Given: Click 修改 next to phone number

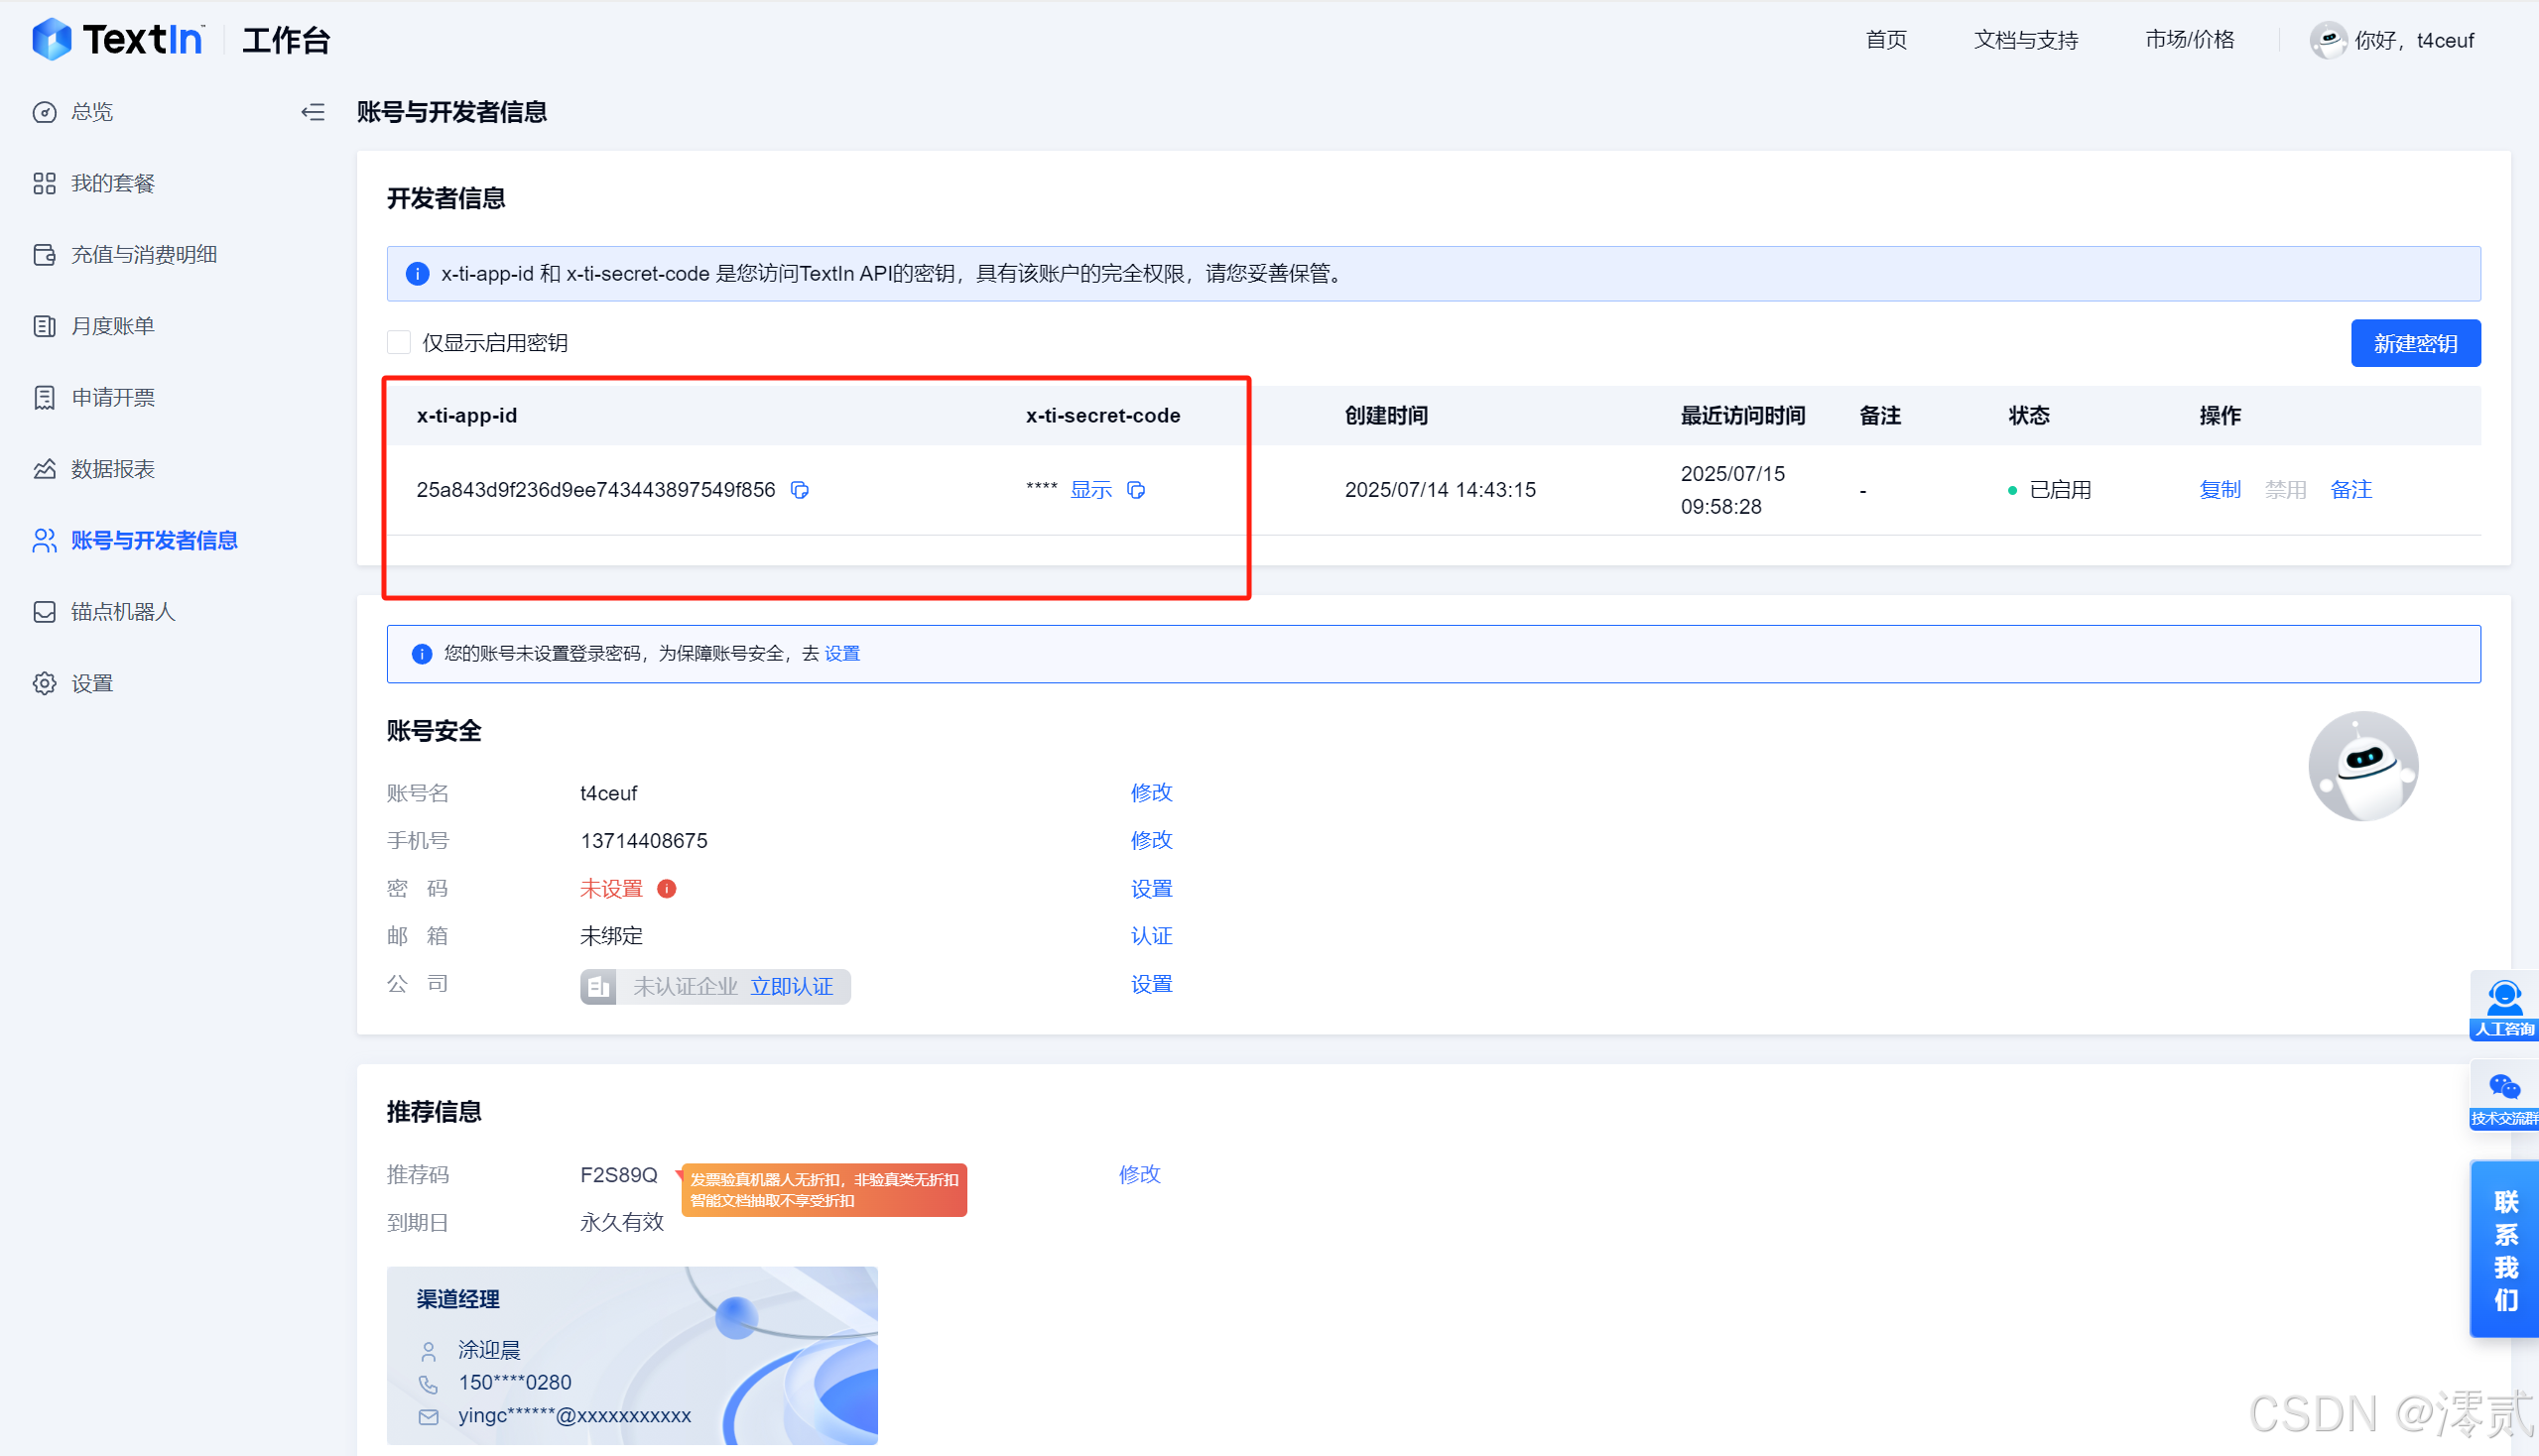Looking at the screenshot, I should pos(1151,840).
